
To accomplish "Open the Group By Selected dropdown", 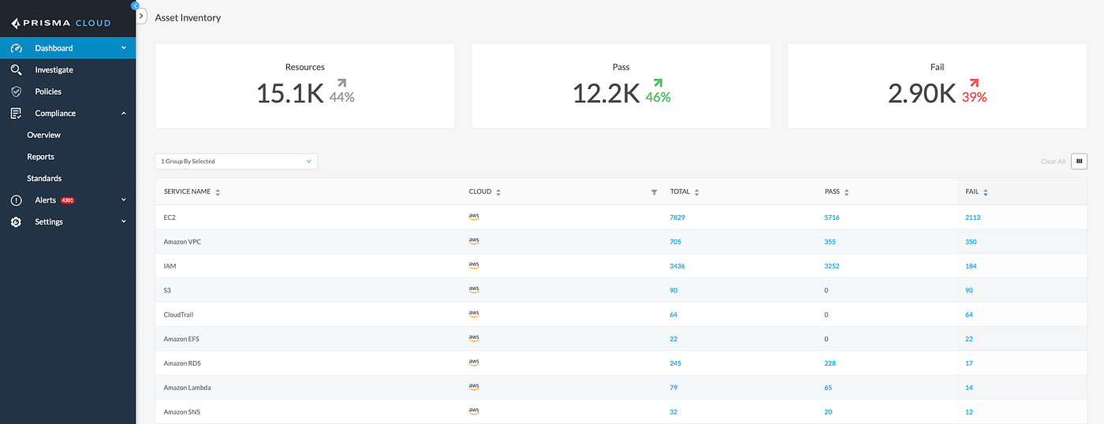I will pos(237,161).
